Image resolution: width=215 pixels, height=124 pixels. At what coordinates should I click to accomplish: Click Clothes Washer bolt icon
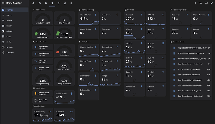[96, 47]
